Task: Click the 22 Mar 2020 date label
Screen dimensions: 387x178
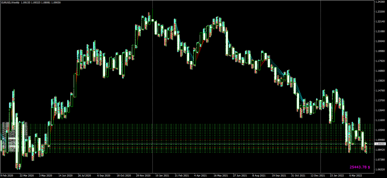Action: [x=27, y=176]
